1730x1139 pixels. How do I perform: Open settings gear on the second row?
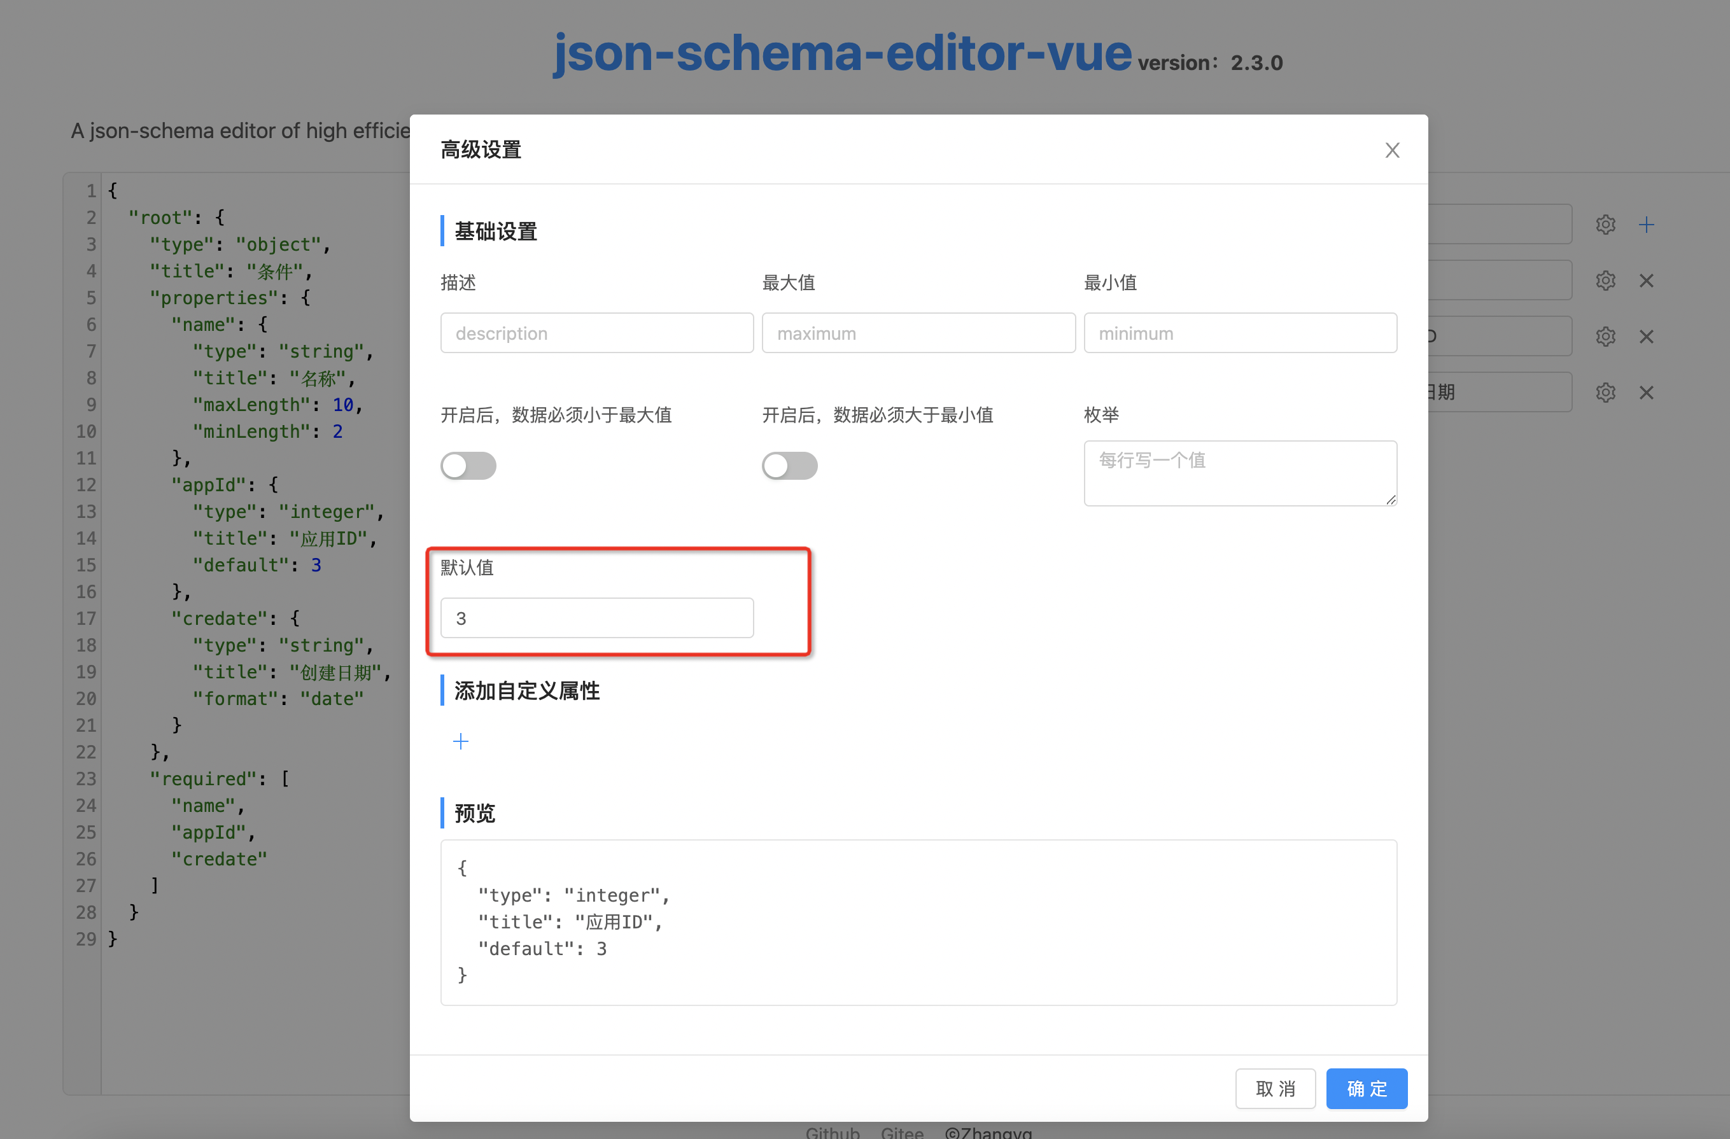coord(1605,281)
